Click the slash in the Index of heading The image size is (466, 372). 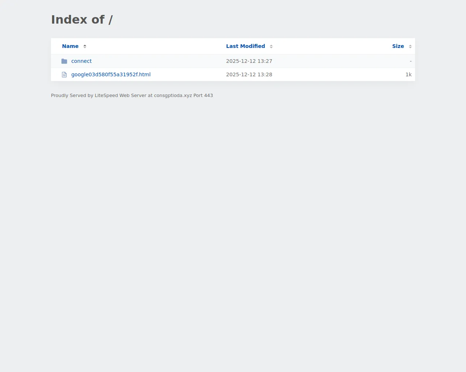(110, 20)
